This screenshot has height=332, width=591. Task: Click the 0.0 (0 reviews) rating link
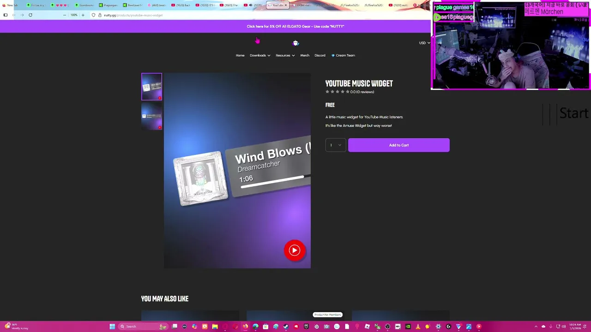[x=362, y=92]
